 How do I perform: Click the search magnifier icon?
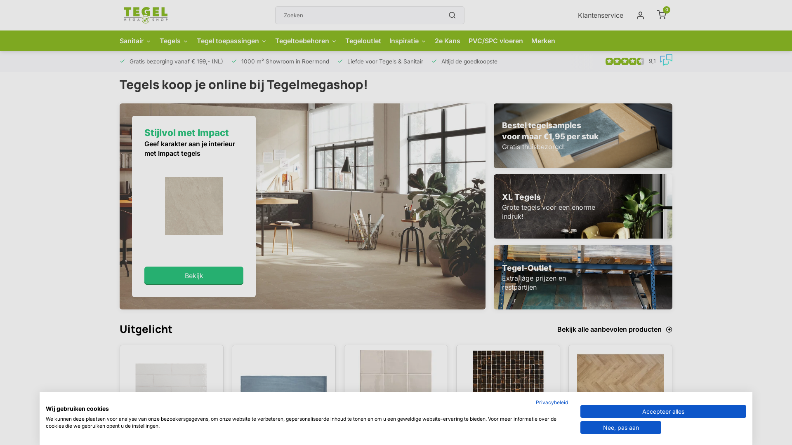452,15
